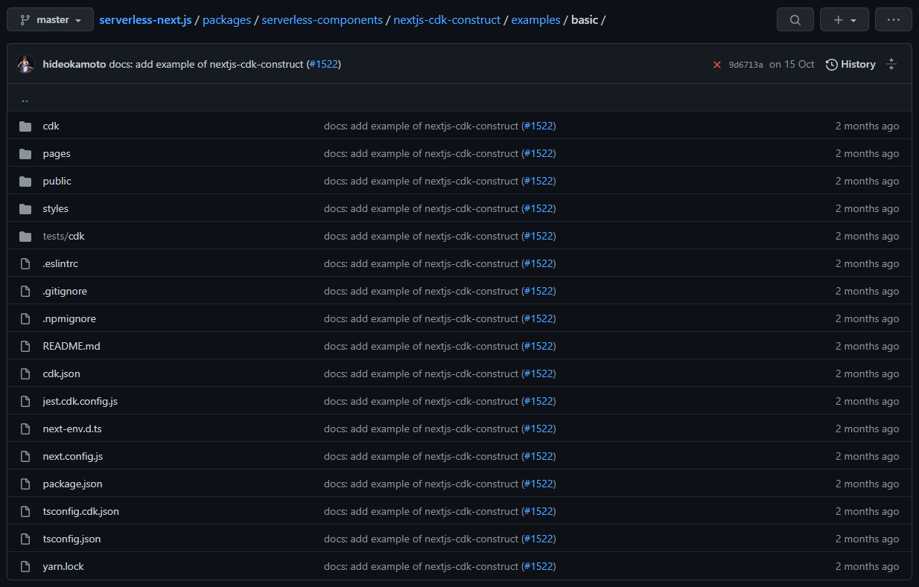Open the next.config.js file
Screen dimensions: 919x587
tap(73, 456)
